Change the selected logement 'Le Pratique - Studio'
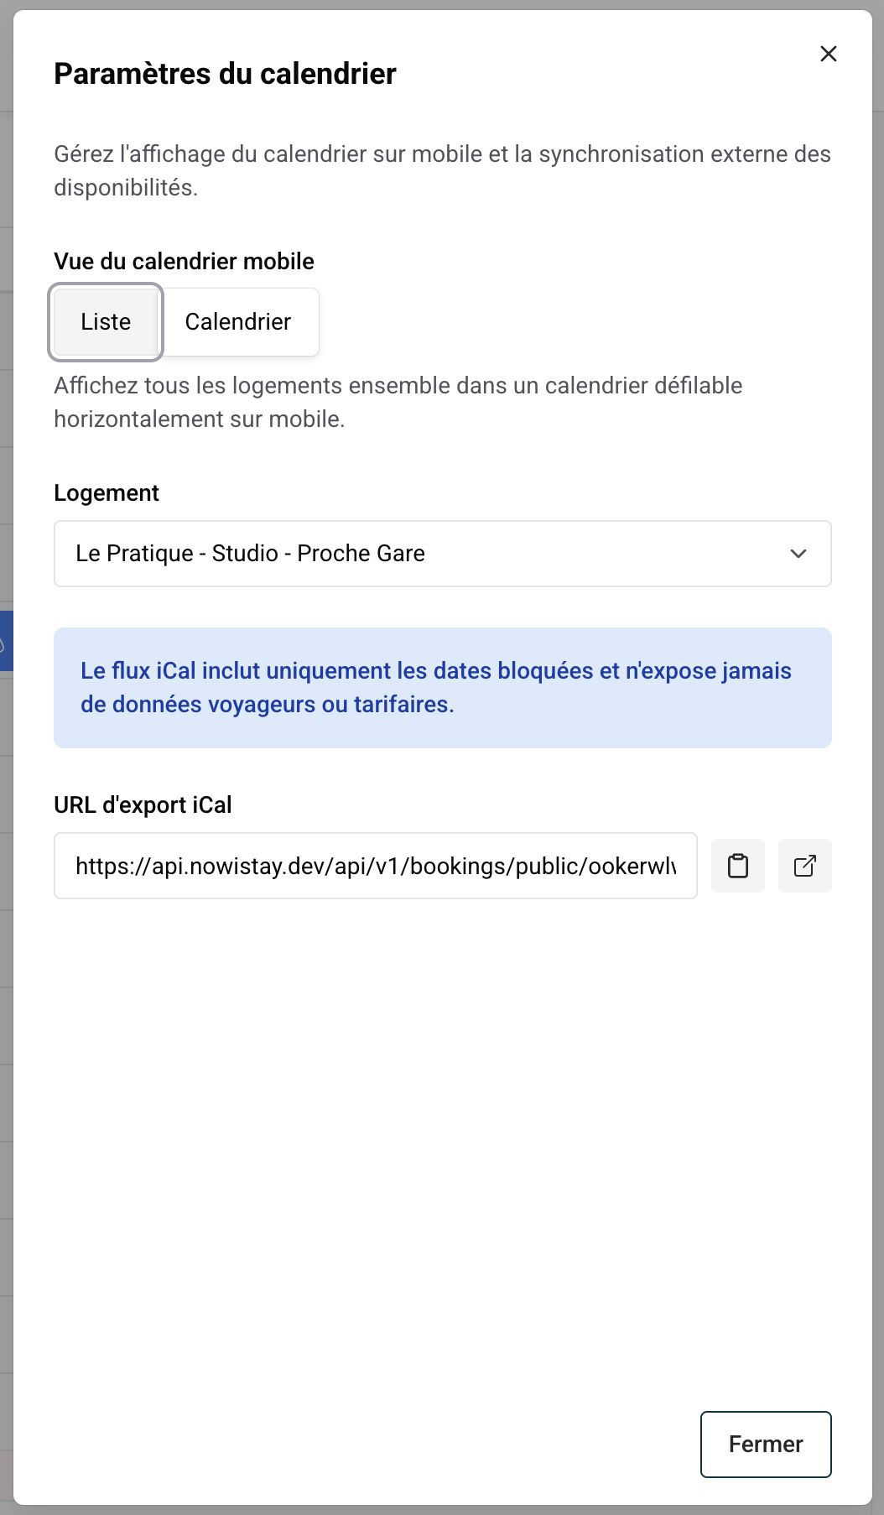The width and height of the screenshot is (884, 1515). point(443,554)
